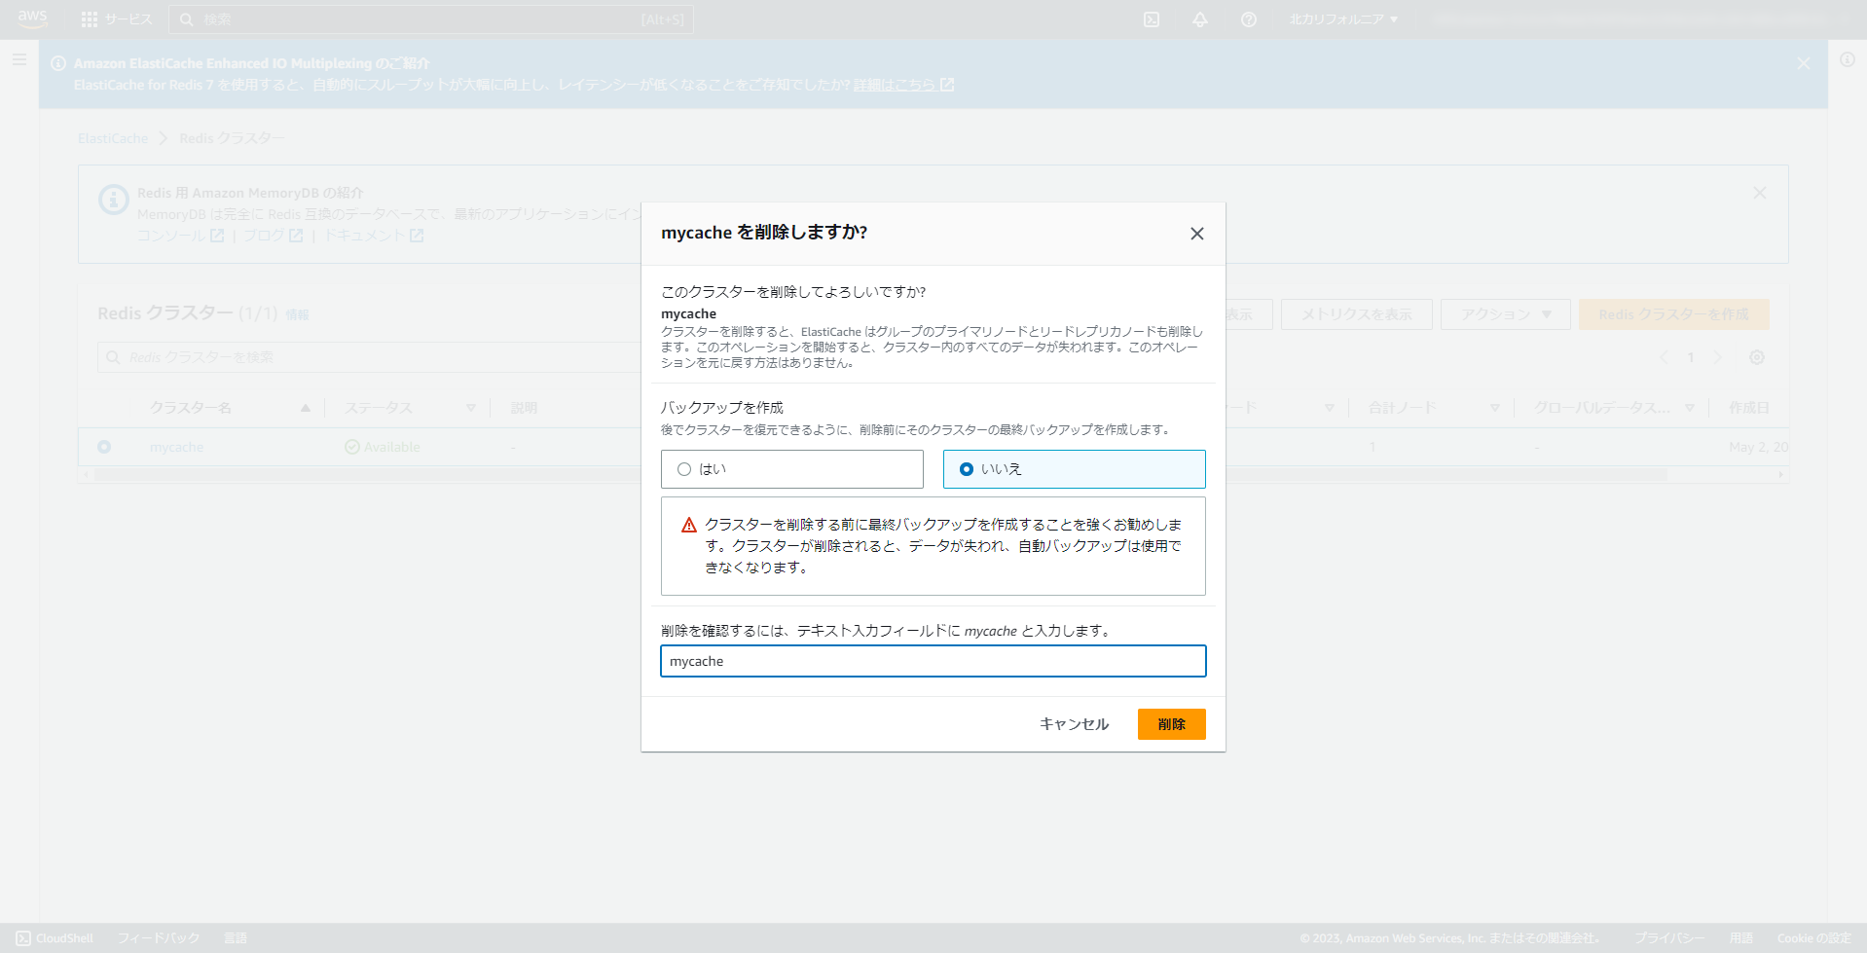The image size is (1867, 953).
Task: Toggle the sidebar with the hamburger icon
Action: [18, 59]
